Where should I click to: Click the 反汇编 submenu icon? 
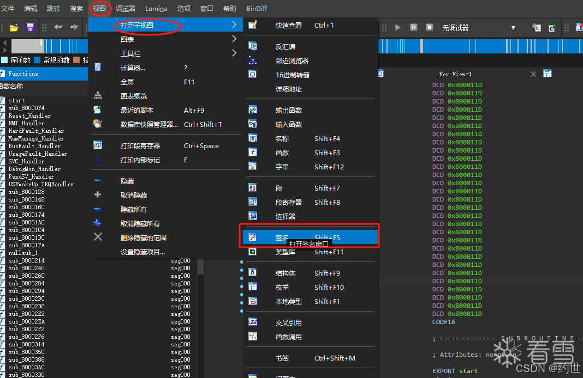[253, 46]
